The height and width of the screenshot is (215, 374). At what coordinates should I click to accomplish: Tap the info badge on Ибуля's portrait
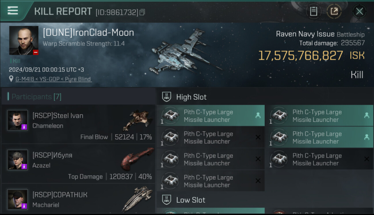tap(24, 166)
